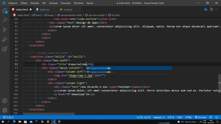
Task: Open the Ver menu
Action: point(44,3)
